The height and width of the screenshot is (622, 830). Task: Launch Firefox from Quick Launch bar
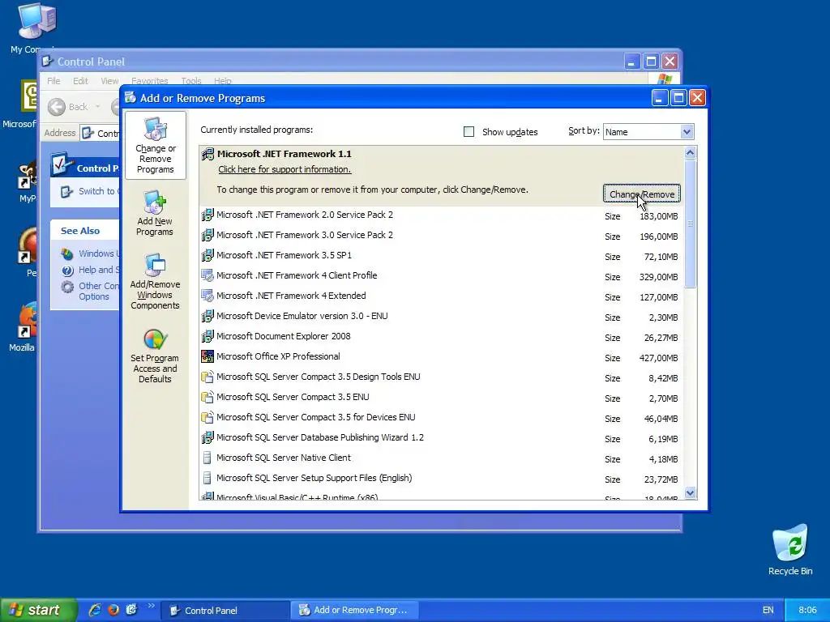pos(113,610)
